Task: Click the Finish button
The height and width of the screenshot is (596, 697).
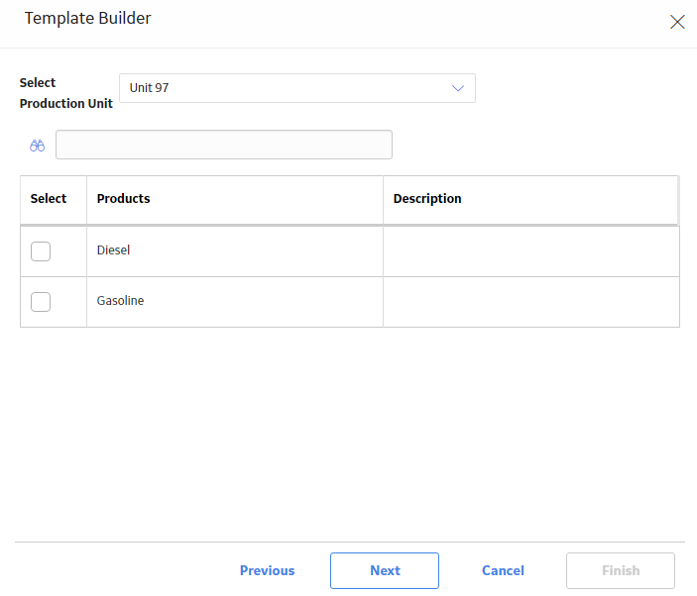Action: [621, 570]
